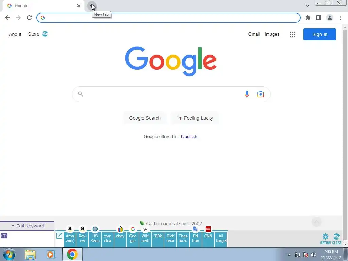
Task: Expand the tab search chevron
Action: [x=307, y=6]
